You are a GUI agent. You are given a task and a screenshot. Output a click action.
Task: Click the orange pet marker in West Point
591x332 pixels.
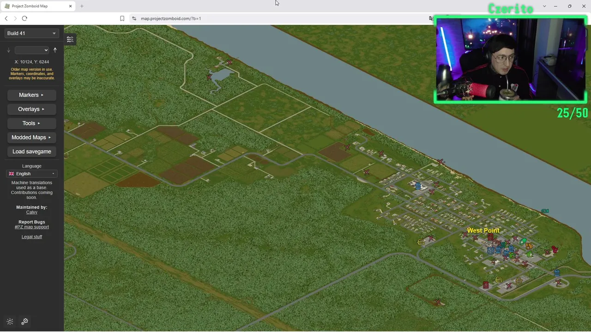click(529, 246)
